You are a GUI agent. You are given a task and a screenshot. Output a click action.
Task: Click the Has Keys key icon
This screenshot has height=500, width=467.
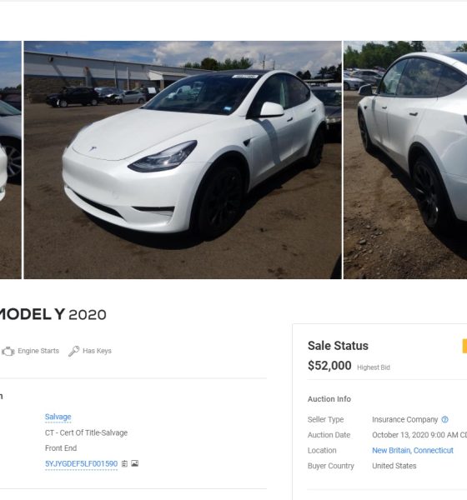click(x=73, y=351)
